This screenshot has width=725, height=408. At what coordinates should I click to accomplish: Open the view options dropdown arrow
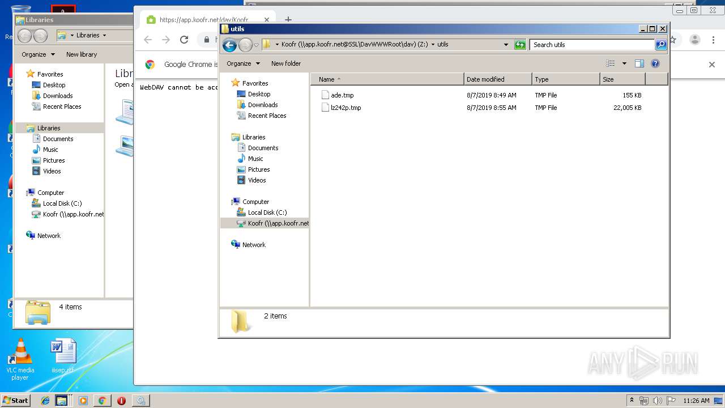(x=624, y=63)
